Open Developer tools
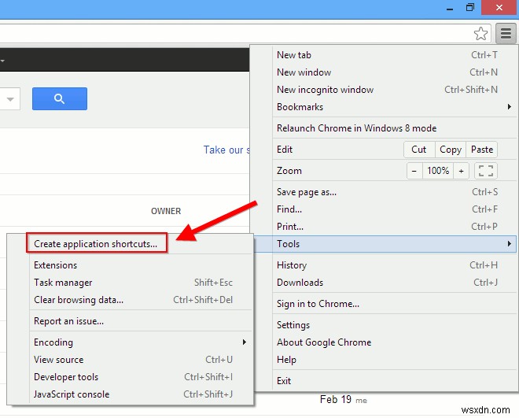The height and width of the screenshot is (418, 519). [x=141, y=377]
